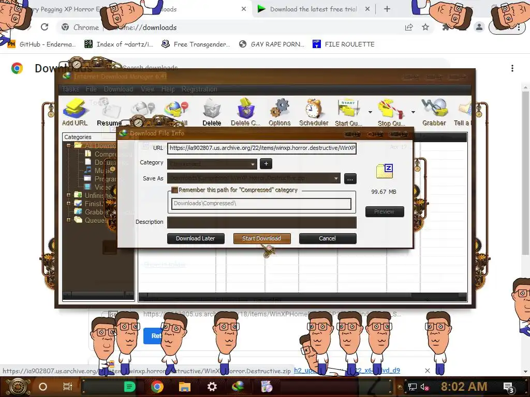Open the Help menu in IDM
Screen dimensions: 530x397
(168, 89)
